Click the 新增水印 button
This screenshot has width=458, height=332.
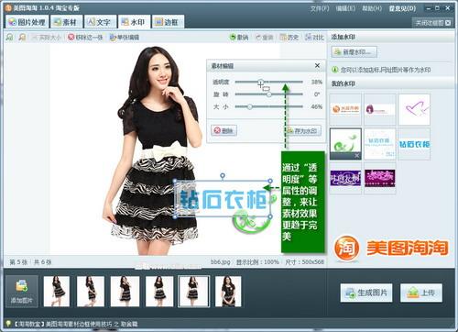click(x=354, y=51)
